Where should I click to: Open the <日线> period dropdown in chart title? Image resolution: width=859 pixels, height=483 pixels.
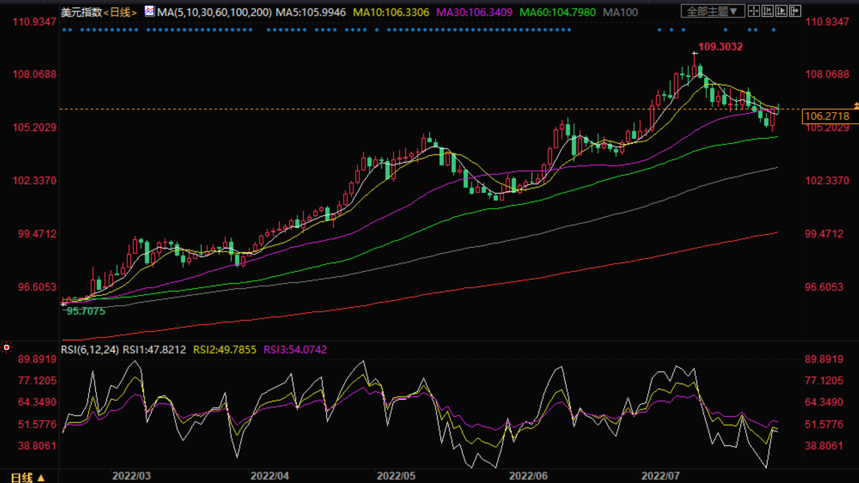point(120,12)
